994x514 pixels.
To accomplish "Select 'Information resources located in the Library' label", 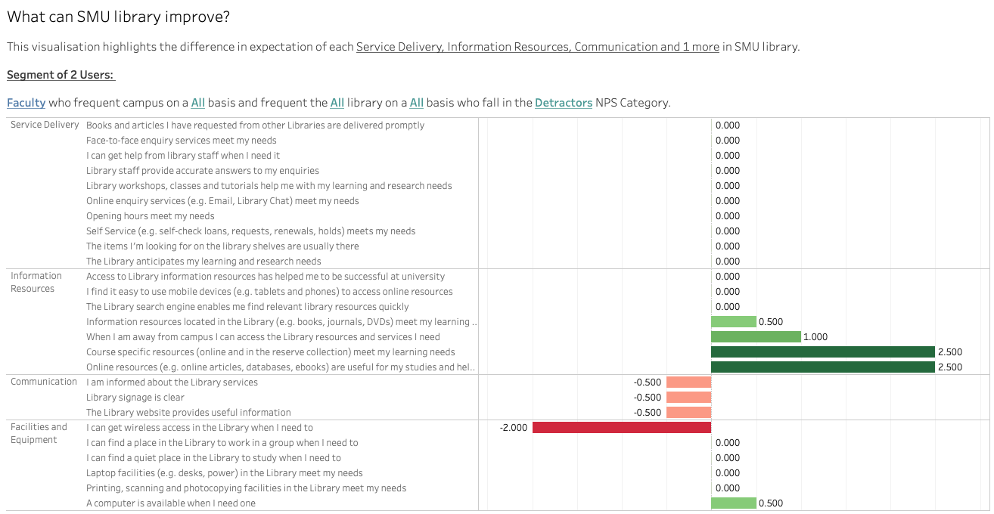I will [282, 322].
